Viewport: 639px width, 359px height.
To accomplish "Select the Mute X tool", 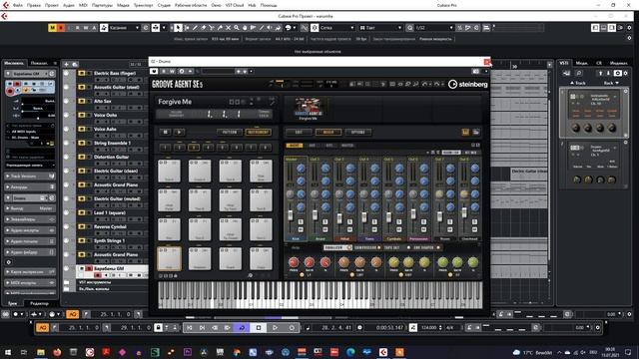I will (229, 28).
